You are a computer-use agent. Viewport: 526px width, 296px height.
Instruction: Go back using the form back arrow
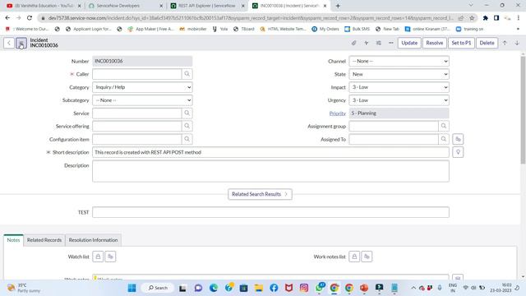[9, 43]
